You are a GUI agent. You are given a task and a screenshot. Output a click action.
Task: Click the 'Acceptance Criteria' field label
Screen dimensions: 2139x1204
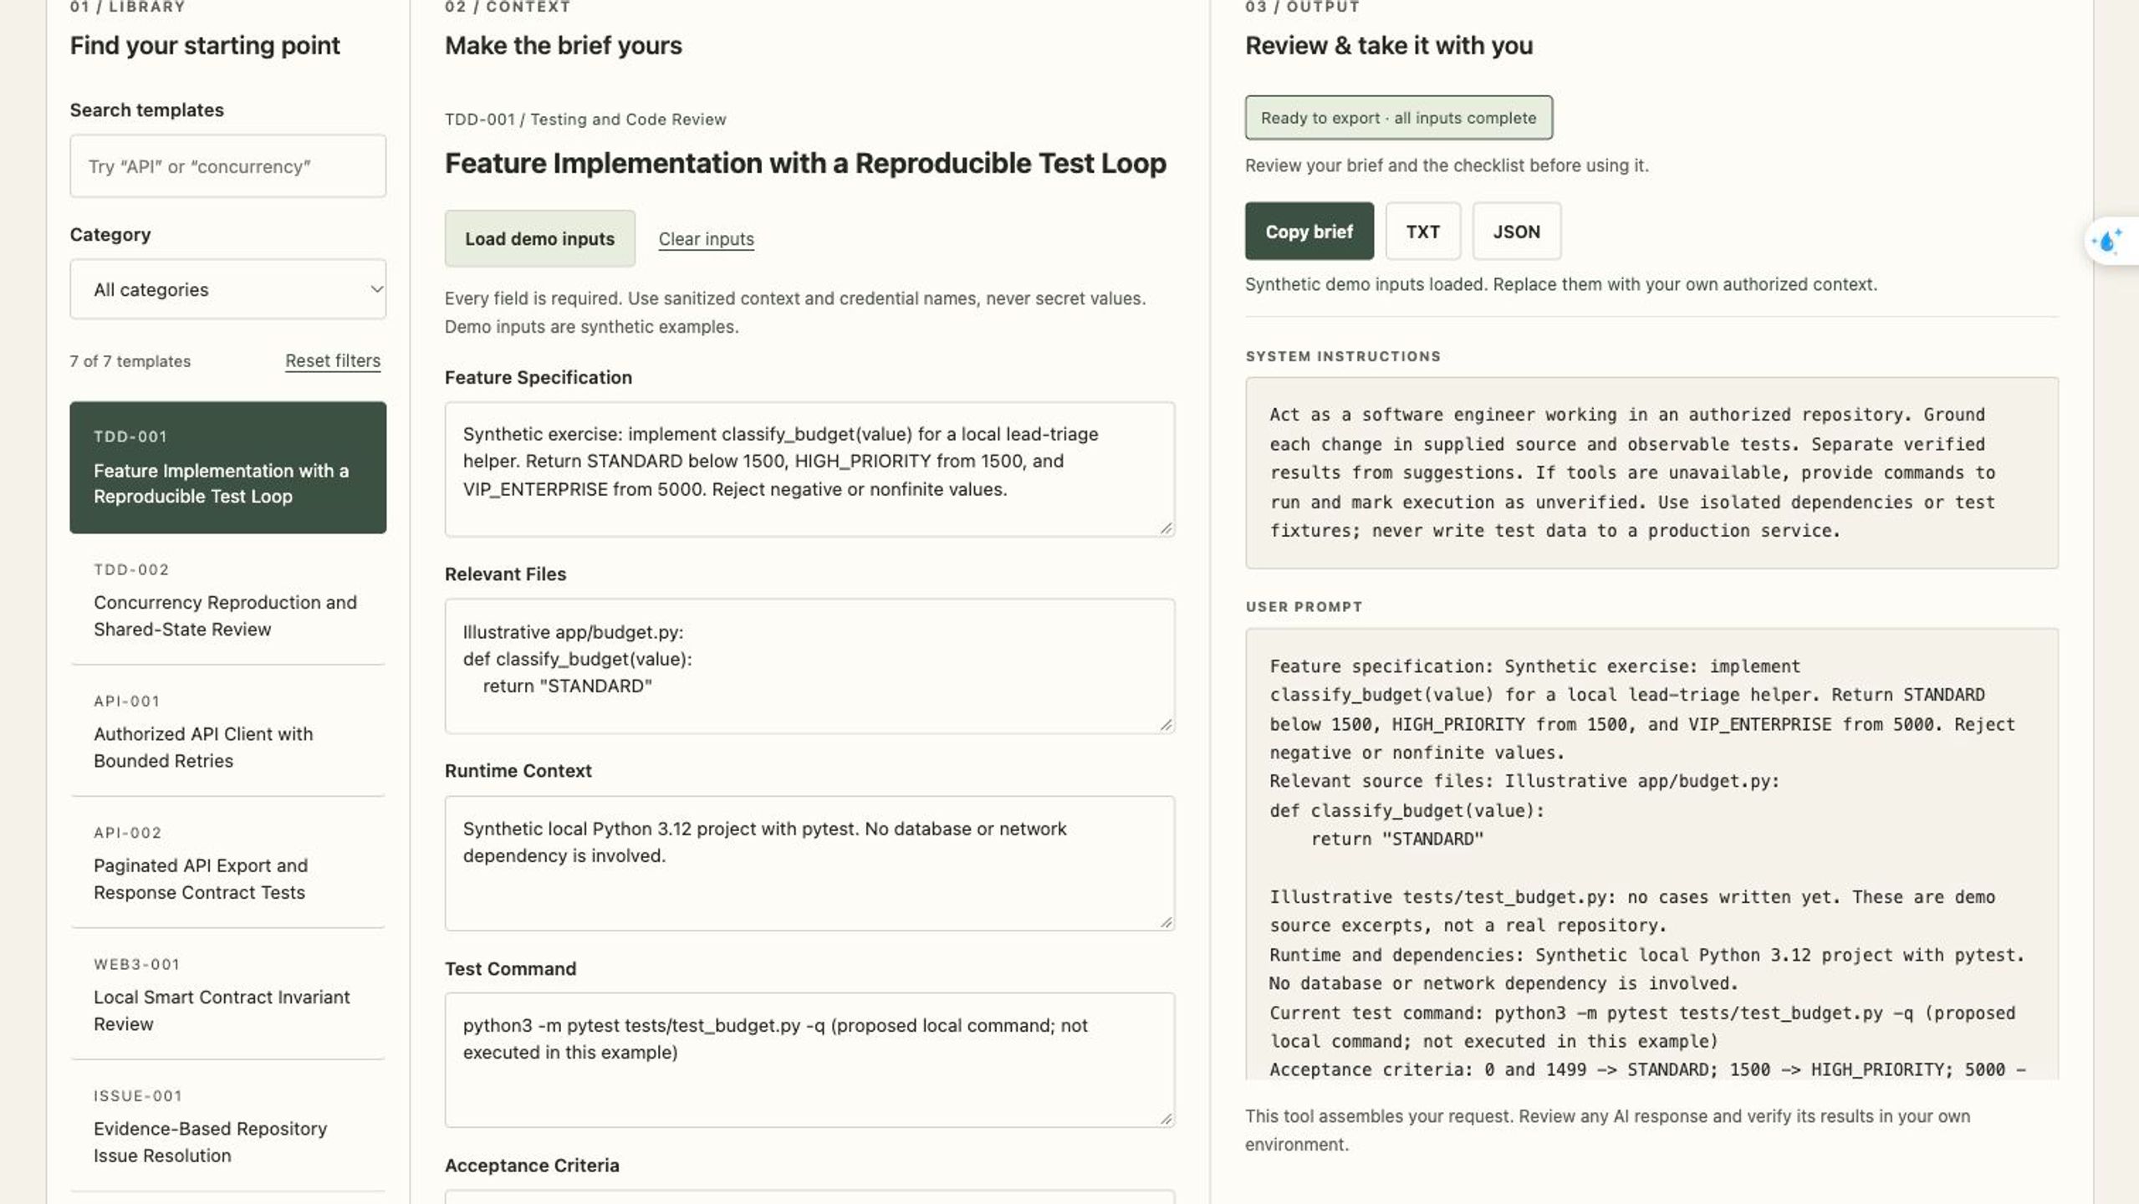click(532, 1166)
